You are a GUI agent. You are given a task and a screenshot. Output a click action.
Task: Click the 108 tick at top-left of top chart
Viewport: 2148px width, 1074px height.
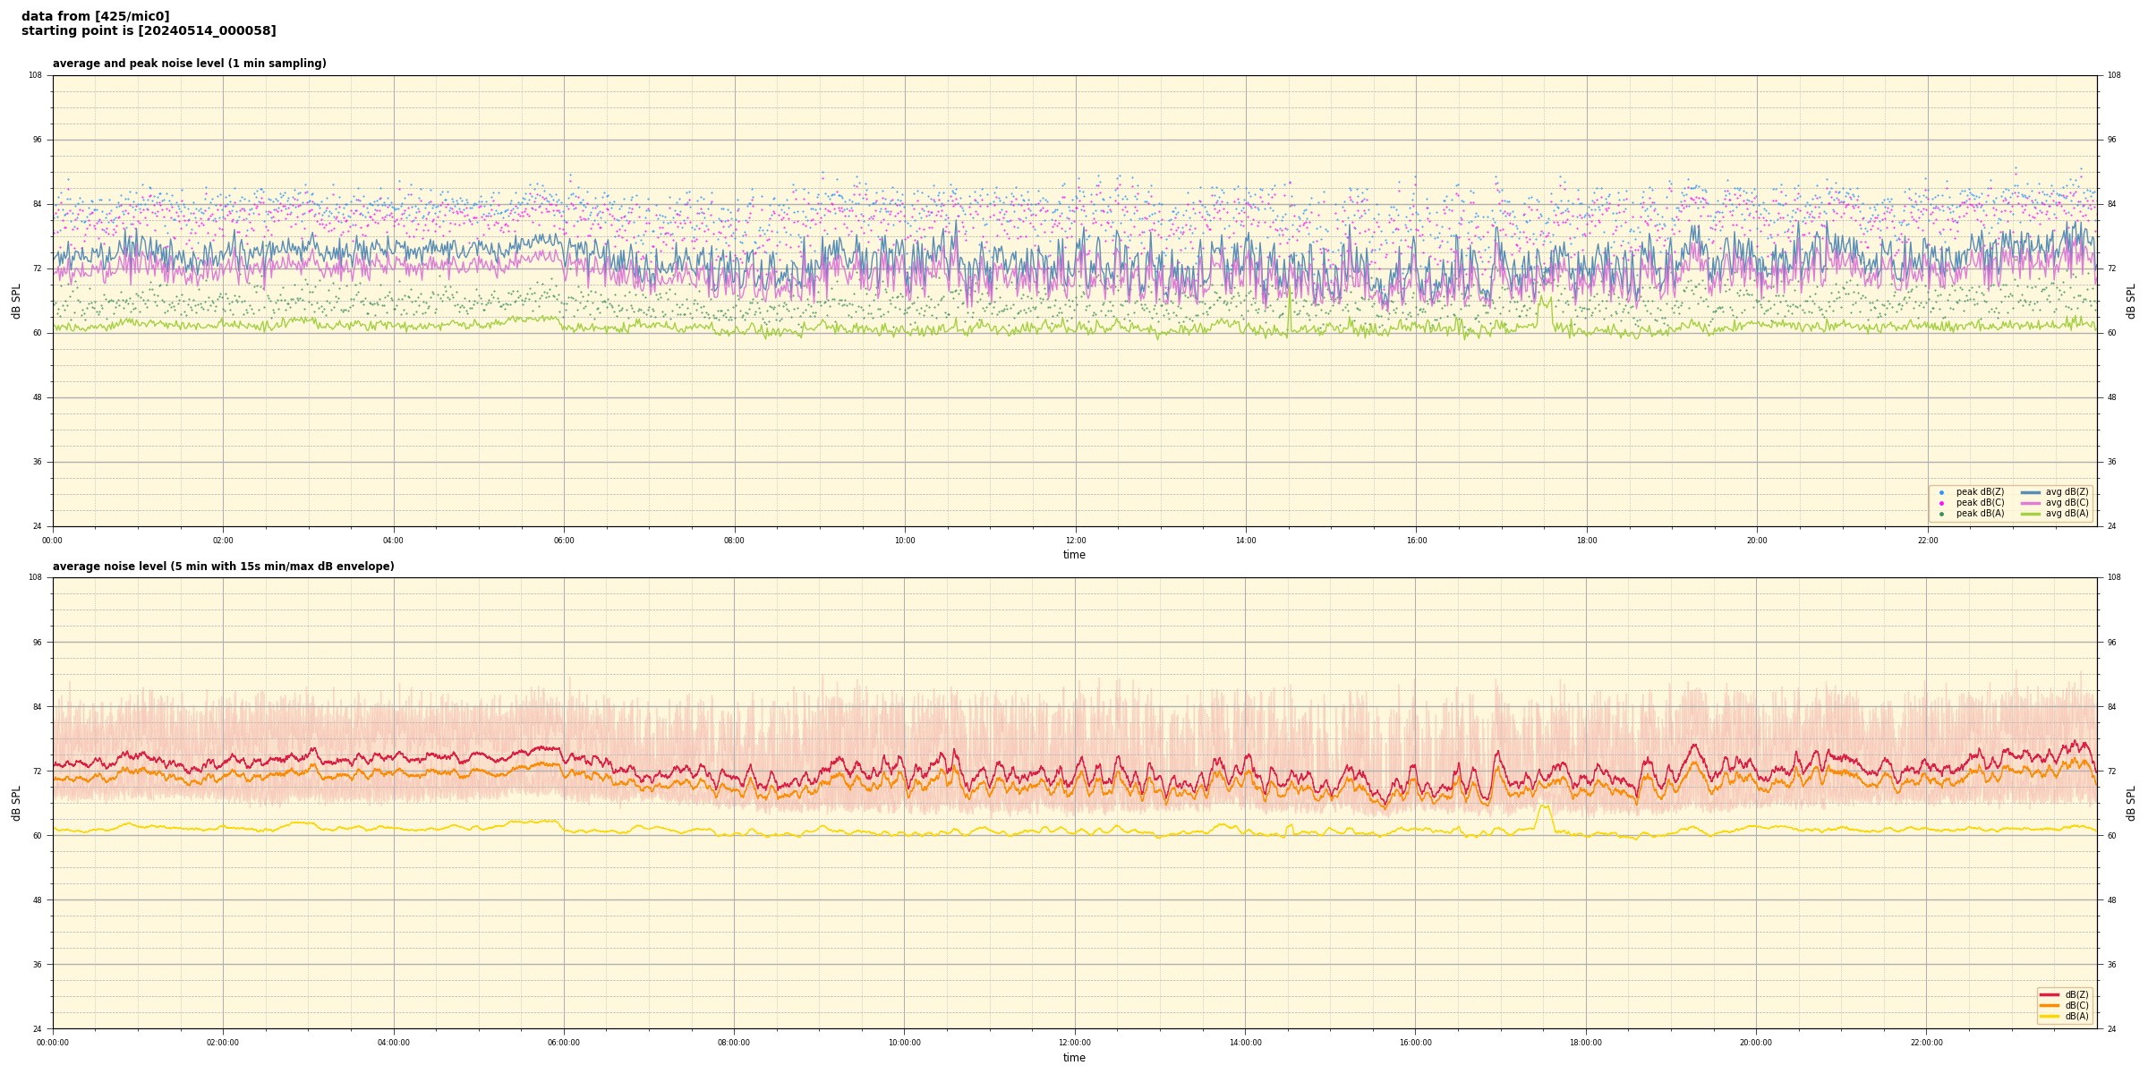click(35, 75)
